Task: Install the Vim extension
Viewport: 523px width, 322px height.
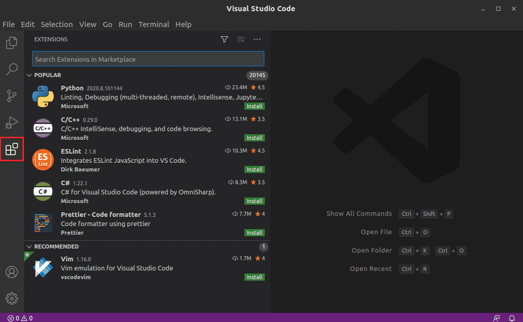Action: [x=254, y=277]
